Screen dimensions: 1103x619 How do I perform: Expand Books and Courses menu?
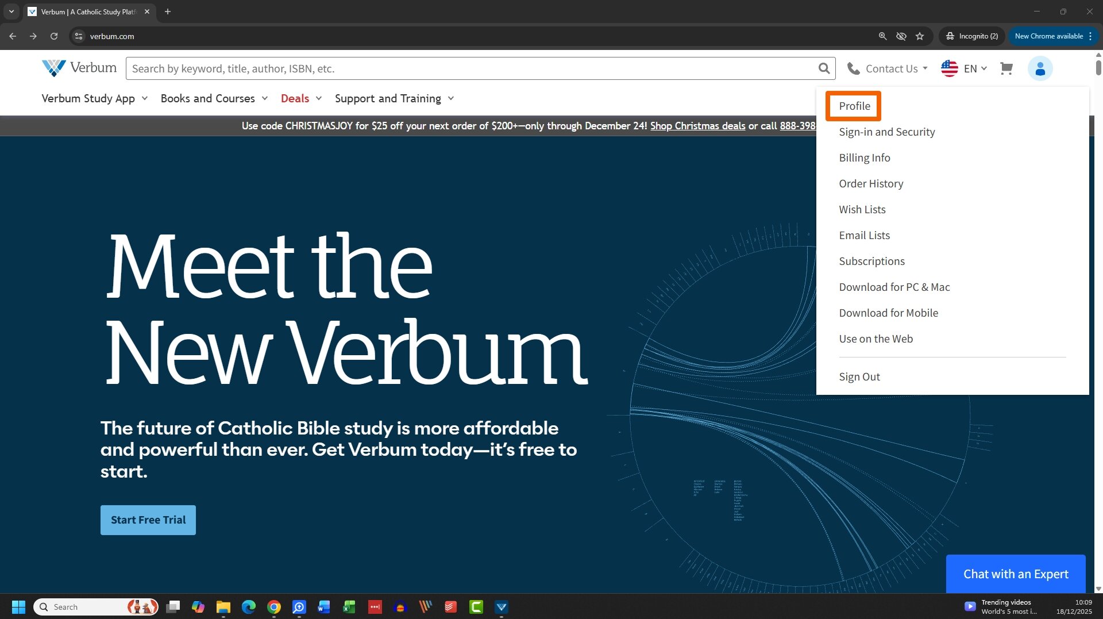[x=214, y=98]
